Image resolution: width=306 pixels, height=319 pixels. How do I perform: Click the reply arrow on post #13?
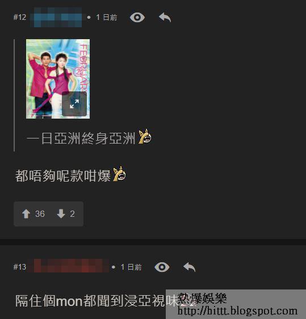click(x=190, y=267)
